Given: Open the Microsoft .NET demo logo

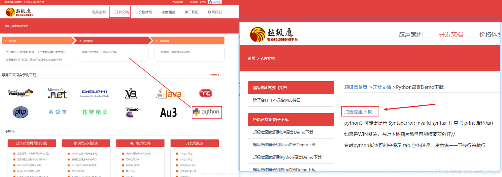Looking at the screenshot, I should click(57, 93).
